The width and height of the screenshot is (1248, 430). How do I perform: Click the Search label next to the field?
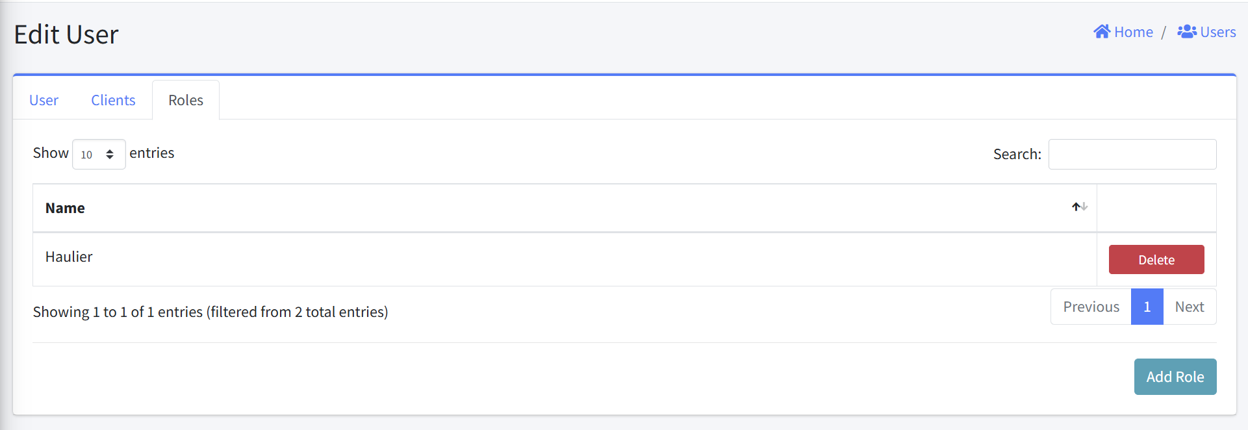pyautogui.click(x=1017, y=154)
